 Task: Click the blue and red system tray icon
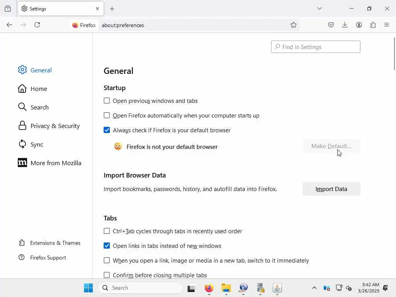pyautogui.click(x=326, y=288)
